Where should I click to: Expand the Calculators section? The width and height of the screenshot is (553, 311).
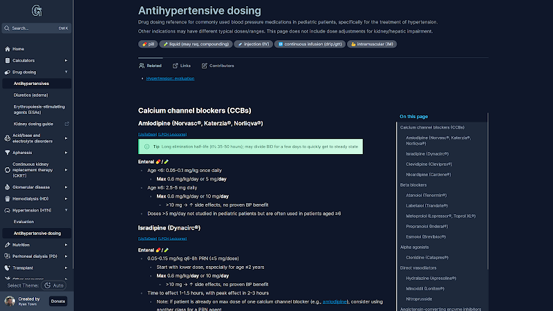click(66, 61)
